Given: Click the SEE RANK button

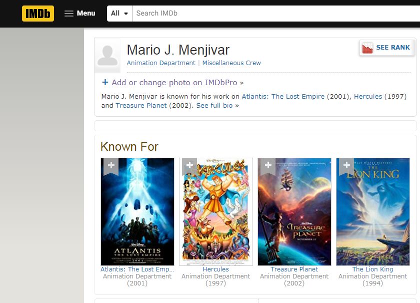Looking at the screenshot, I should 387,48.
